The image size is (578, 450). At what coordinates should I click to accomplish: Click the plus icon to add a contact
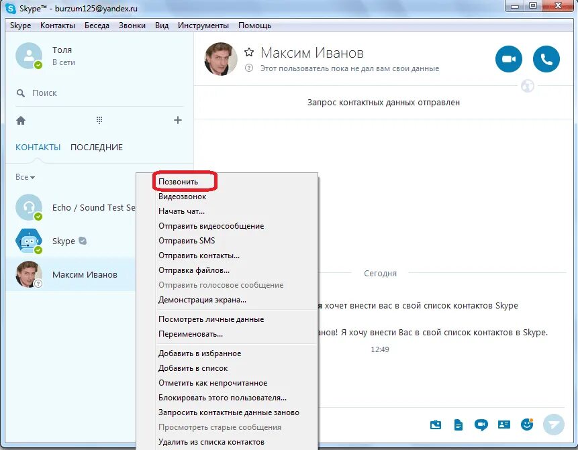(178, 120)
